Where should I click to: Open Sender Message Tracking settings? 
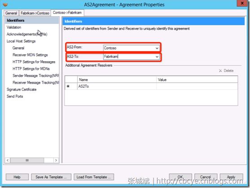click(36, 76)
